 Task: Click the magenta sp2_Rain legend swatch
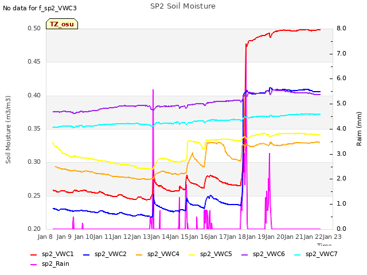[34, 265]
